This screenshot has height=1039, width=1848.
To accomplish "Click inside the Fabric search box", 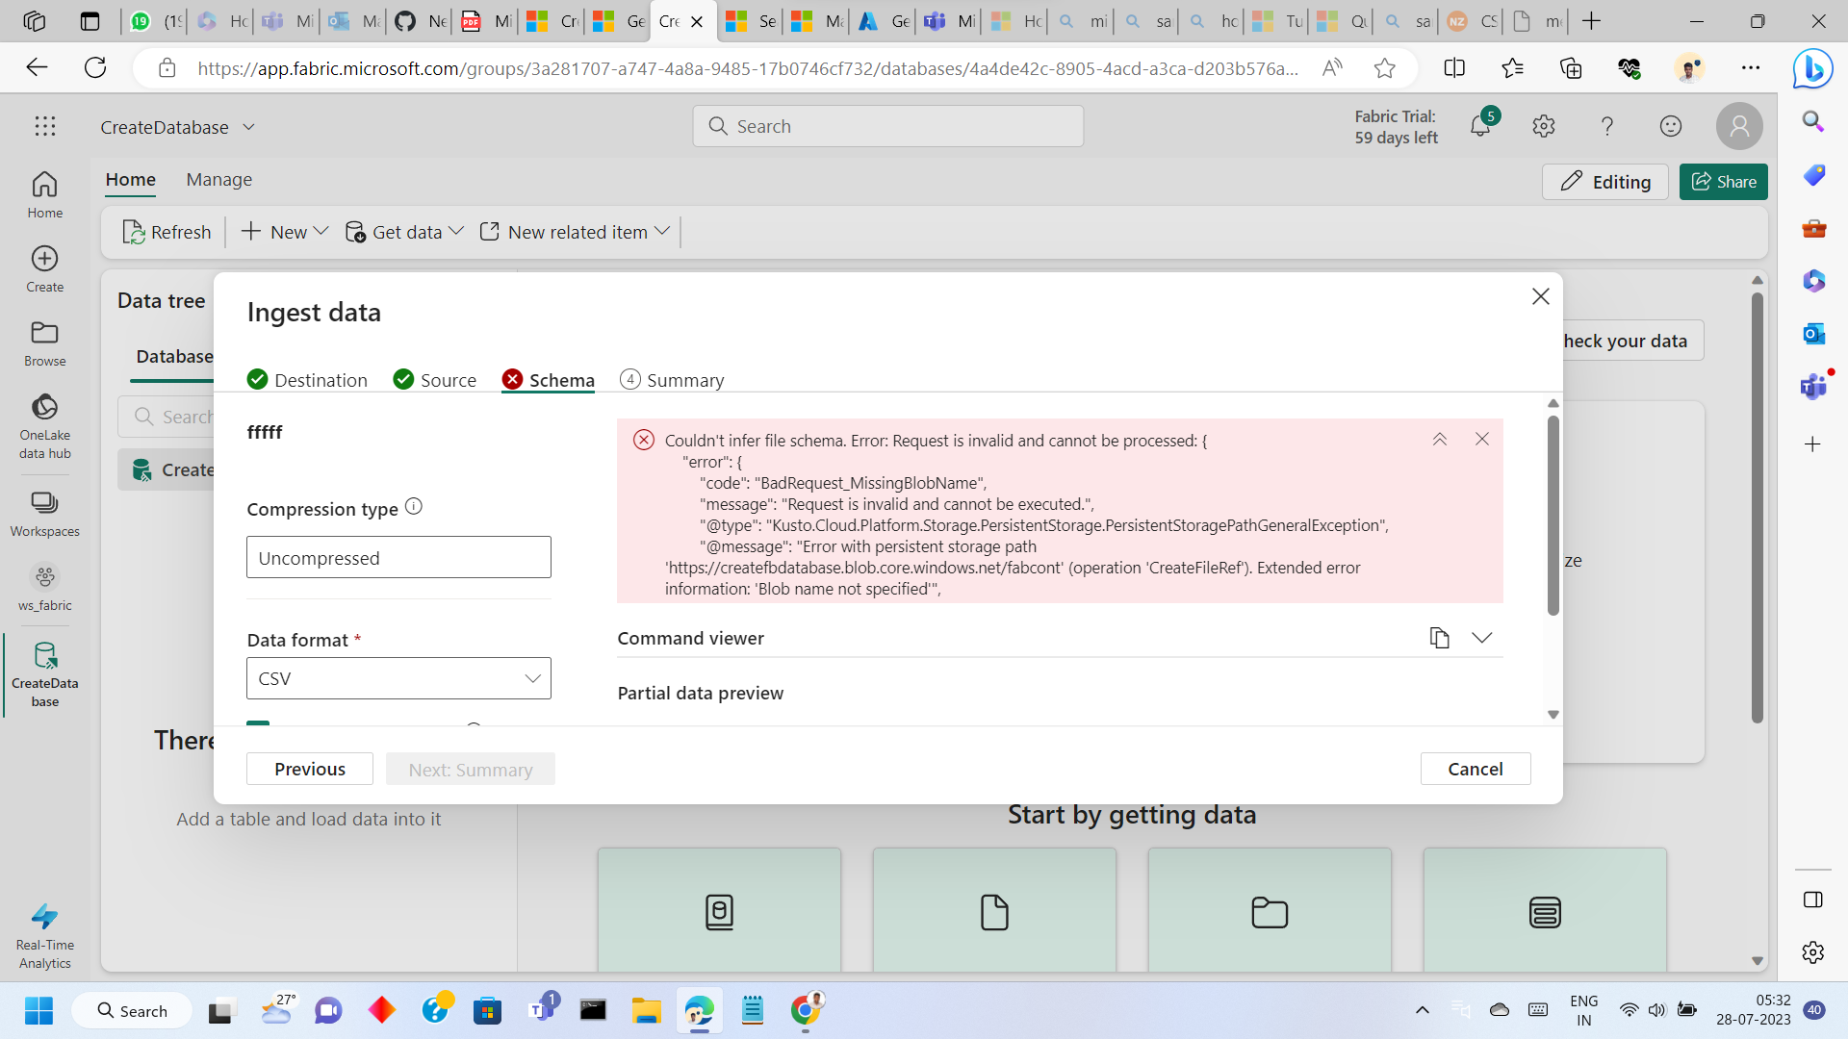I will pos(887,125).
